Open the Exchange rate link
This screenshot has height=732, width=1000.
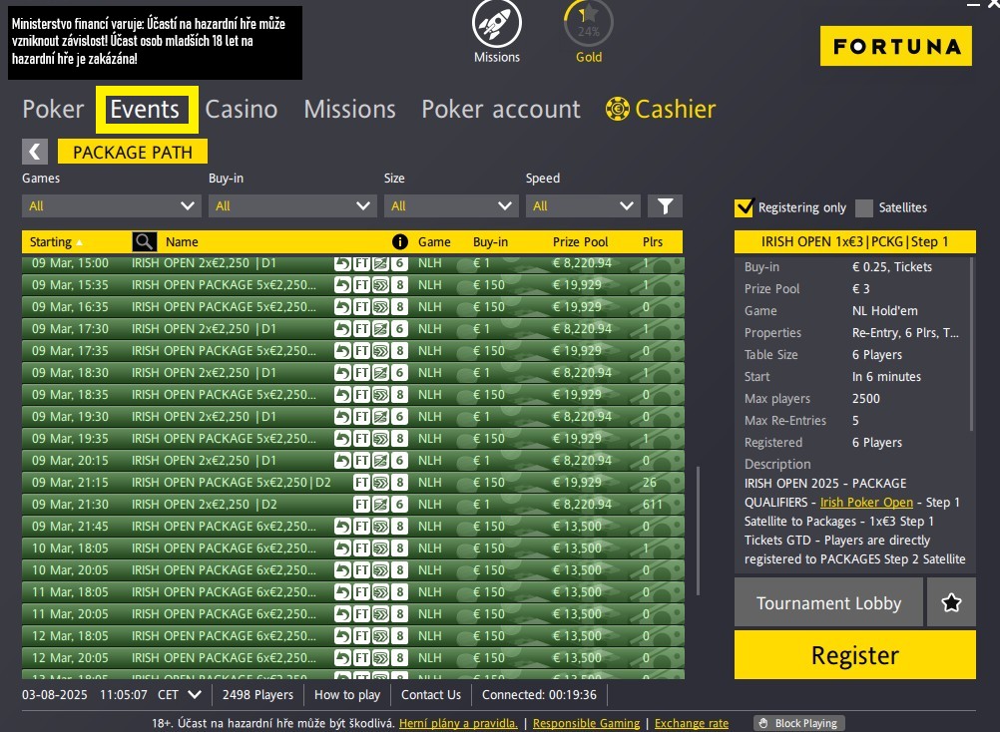pyautogui.click(x=692, y=723)
